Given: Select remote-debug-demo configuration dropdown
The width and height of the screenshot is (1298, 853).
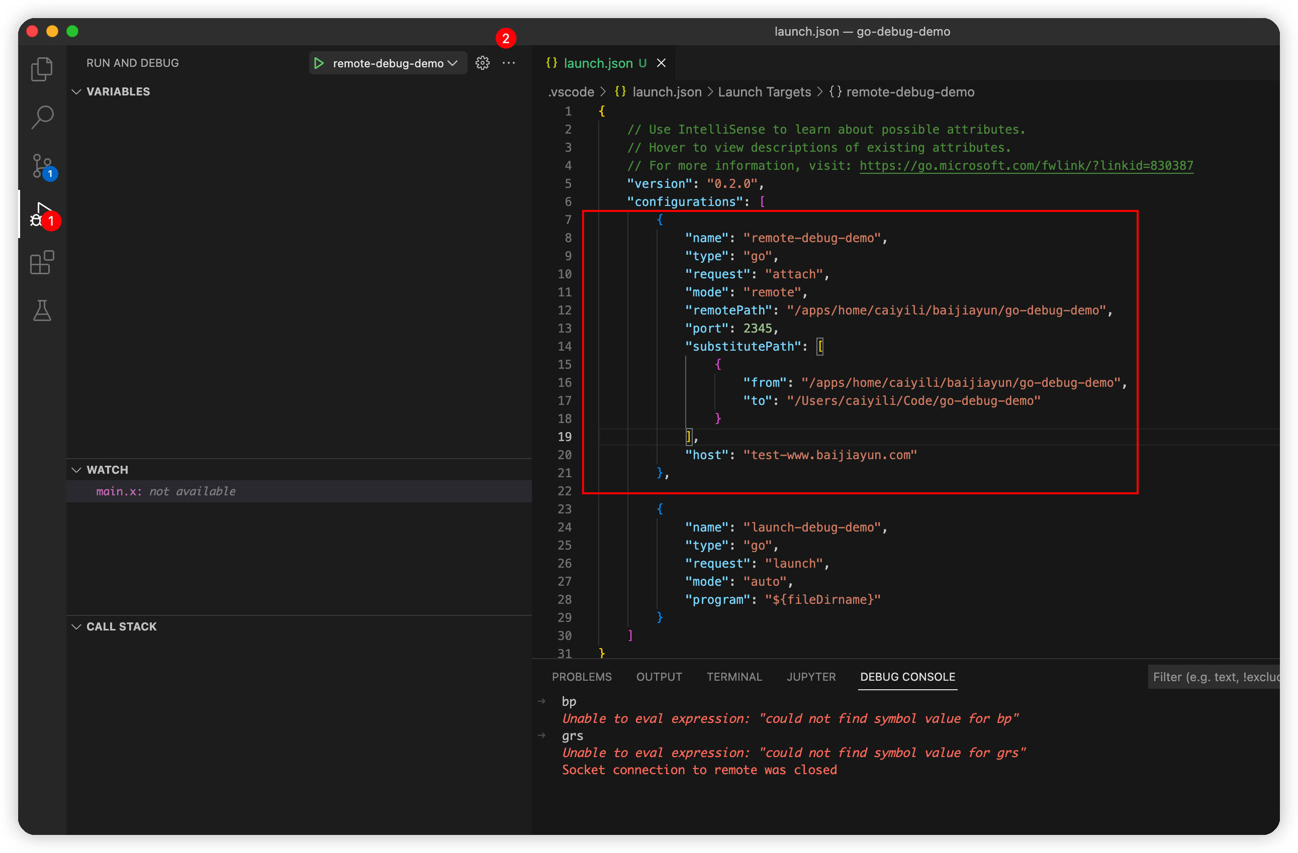Looking at the screenshot, I should [395, 63].
